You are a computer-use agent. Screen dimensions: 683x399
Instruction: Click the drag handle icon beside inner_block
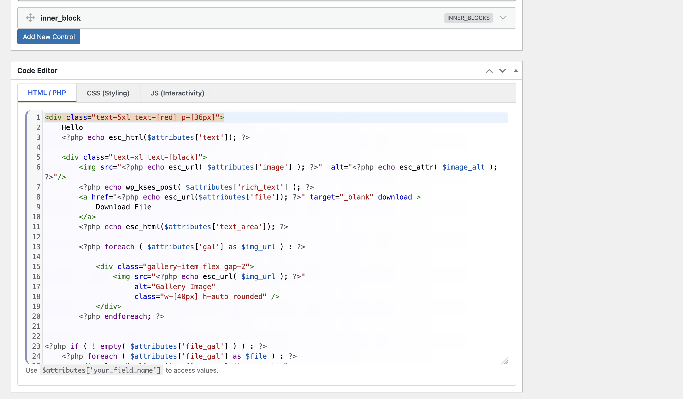pos(30,18)
